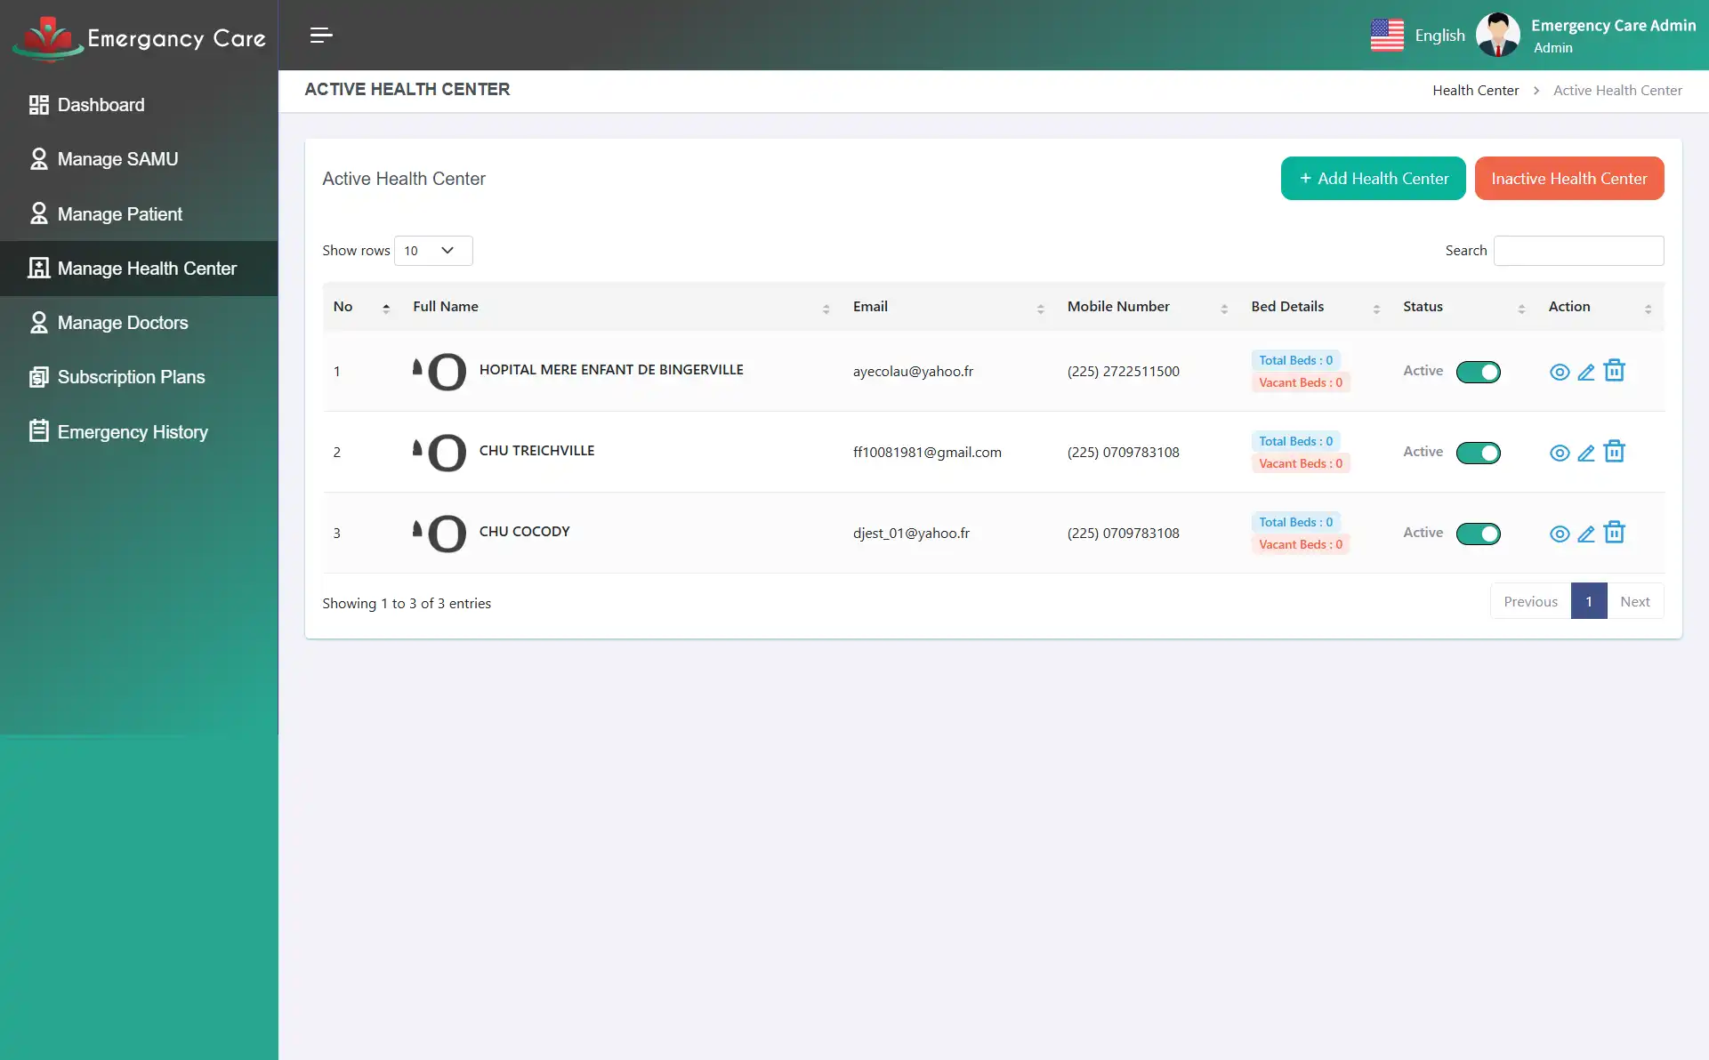This screenshot has width=1709, height=1060.
Task: Delete the CHU COCODY health center
Action: (x=1614, y=533)
